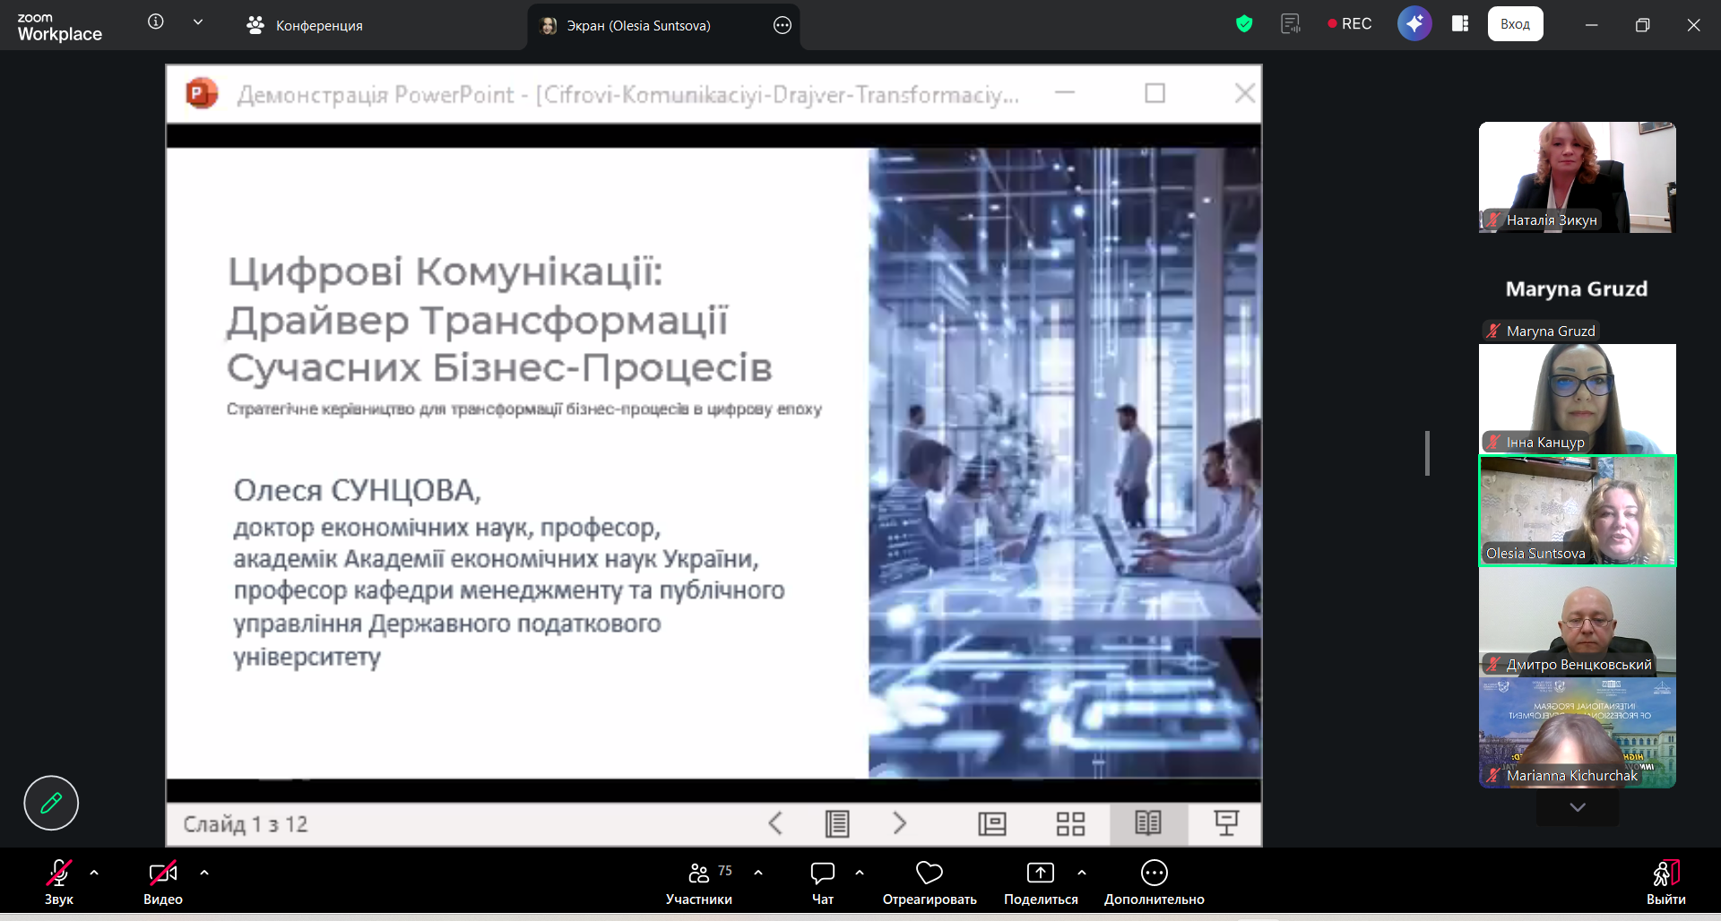
Task: Switch to the Конференция tab
Action: tap(305, 26)
